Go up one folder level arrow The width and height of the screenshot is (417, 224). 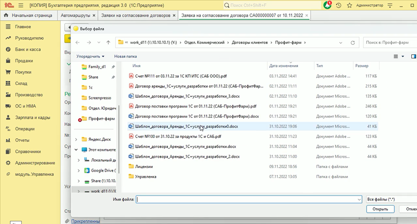coord(108,42)
